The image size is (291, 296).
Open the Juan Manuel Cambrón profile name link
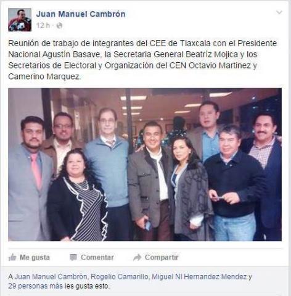click(x=81, y=14)
